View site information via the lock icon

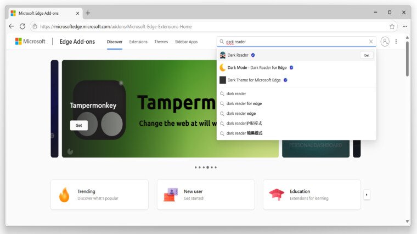point(35,26)
